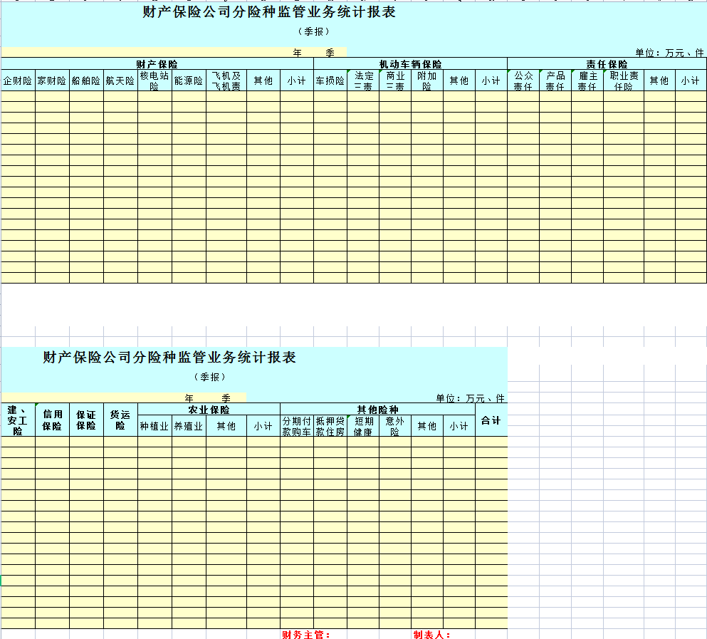
Task: Click the 农业保险 merged group header
Action: 209,410
